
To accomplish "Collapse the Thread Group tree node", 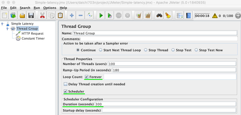I will tap(7, 29).
